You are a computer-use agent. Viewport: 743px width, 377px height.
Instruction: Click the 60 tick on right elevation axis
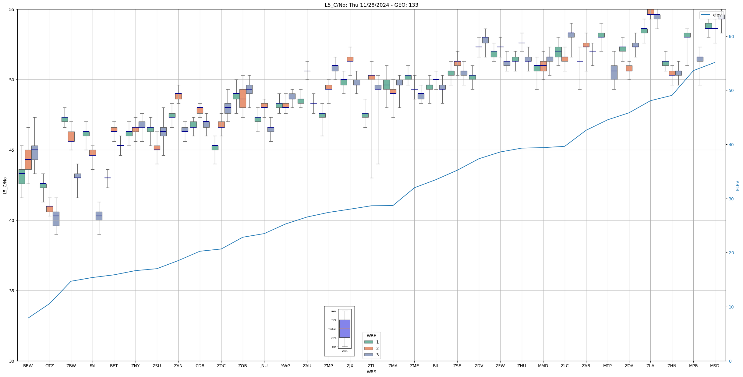731,37
